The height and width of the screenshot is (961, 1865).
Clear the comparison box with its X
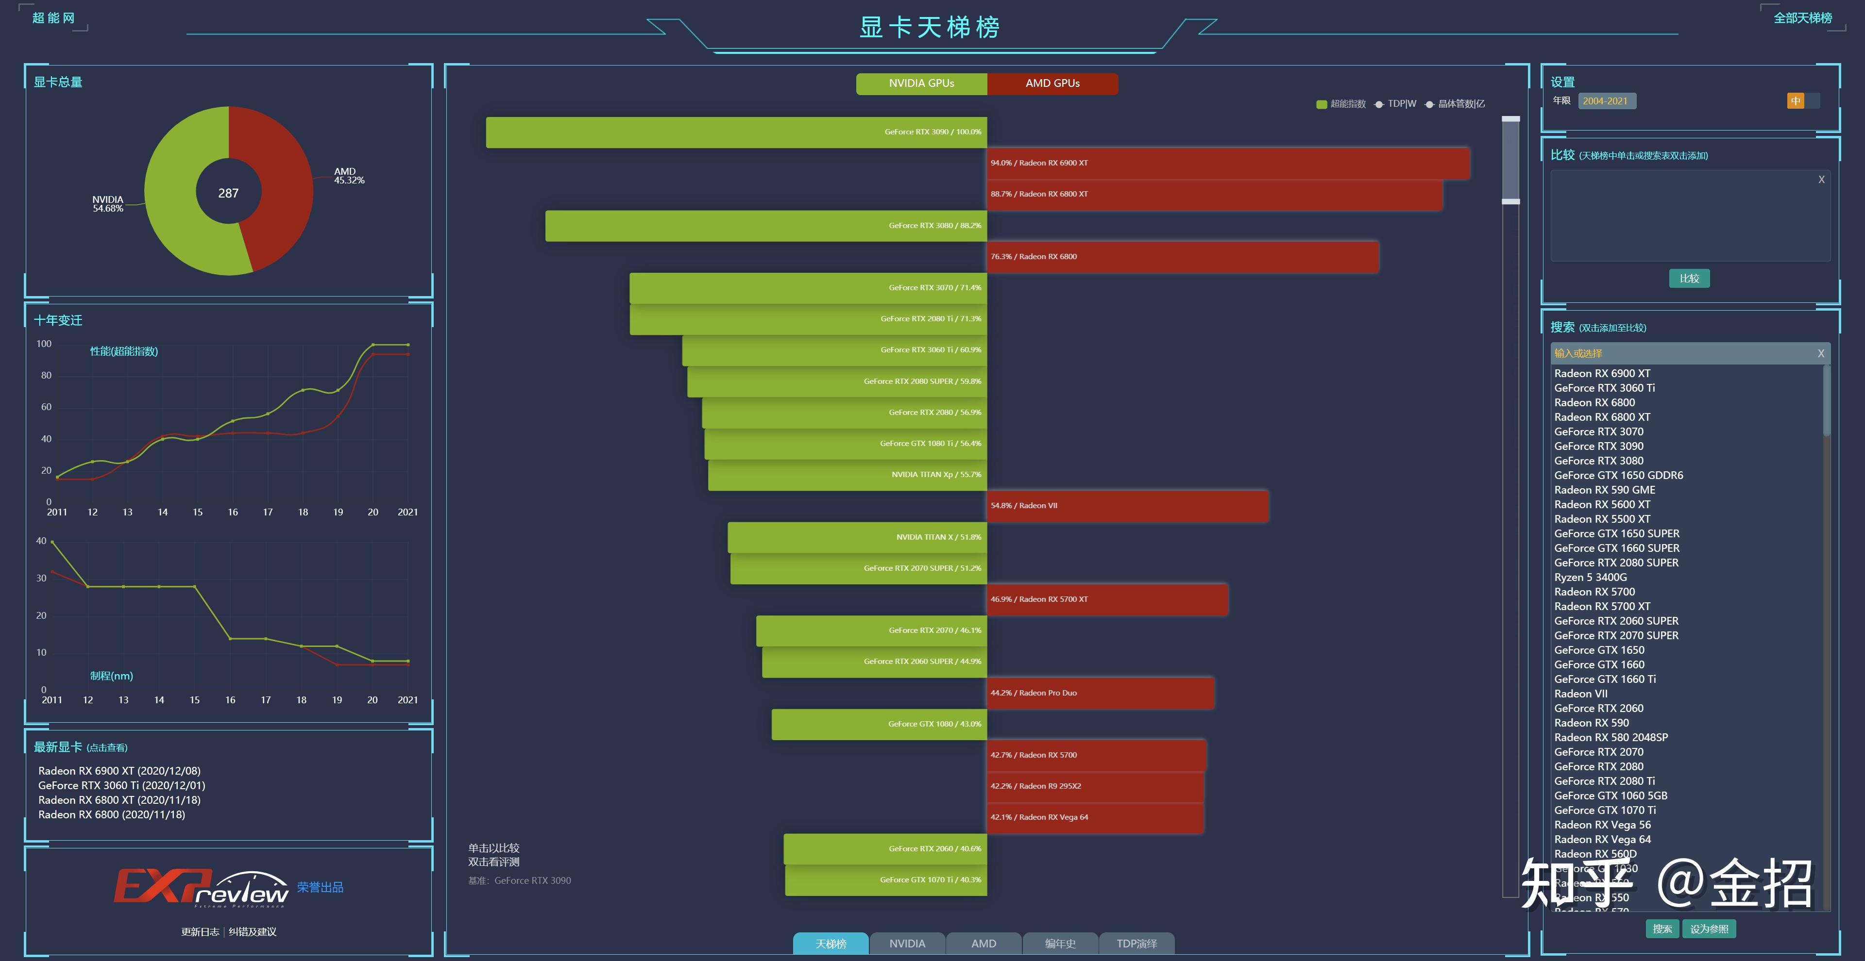click(1821, 180)
